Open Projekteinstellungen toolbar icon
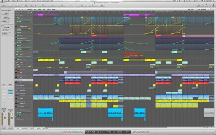Viewport: 216px width, 135px height. 18,6
